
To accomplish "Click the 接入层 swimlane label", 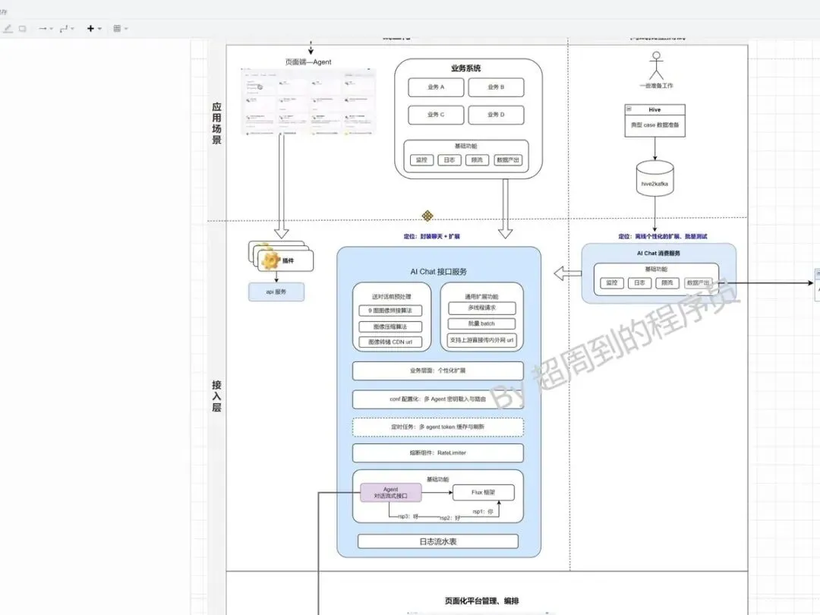I will tap(216, 396).
